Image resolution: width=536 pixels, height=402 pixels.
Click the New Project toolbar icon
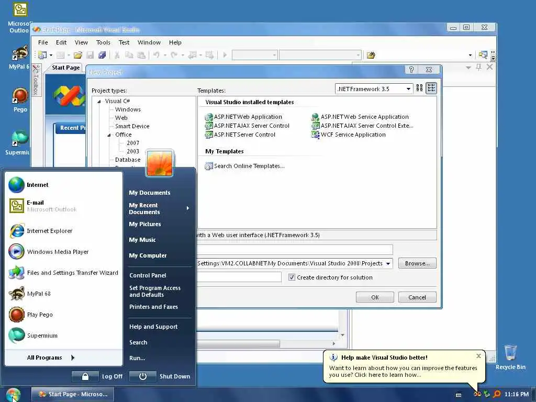coord(42,54)
